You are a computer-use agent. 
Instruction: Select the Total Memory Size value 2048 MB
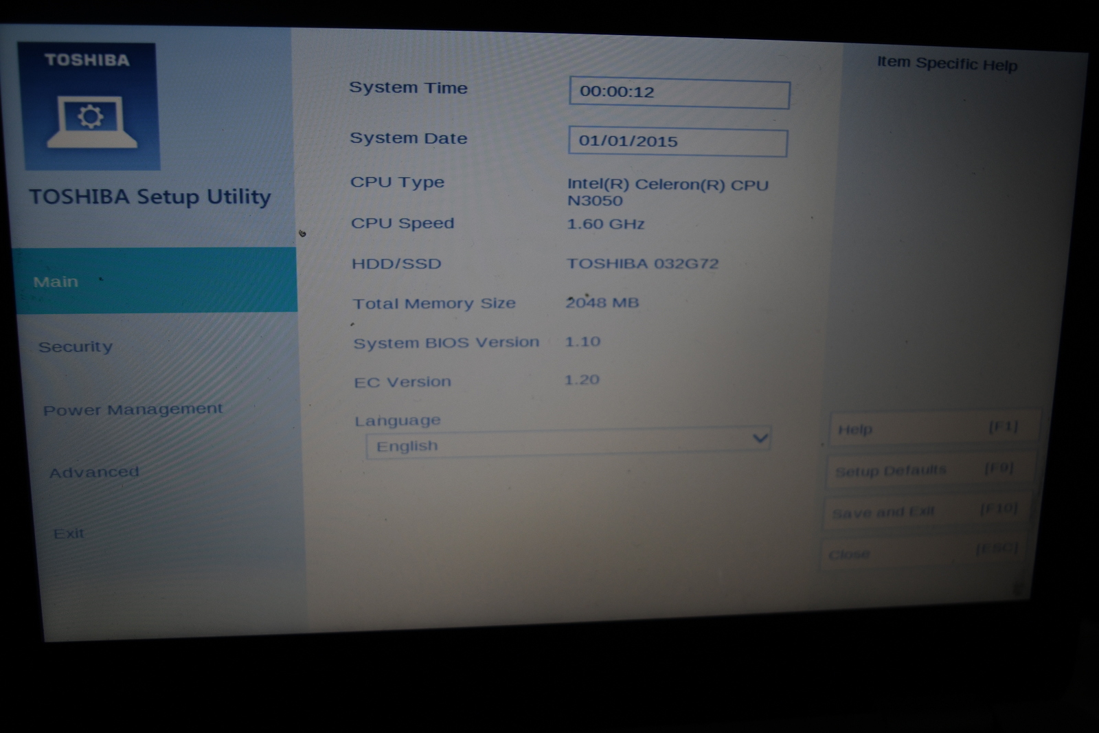[602, 302]
